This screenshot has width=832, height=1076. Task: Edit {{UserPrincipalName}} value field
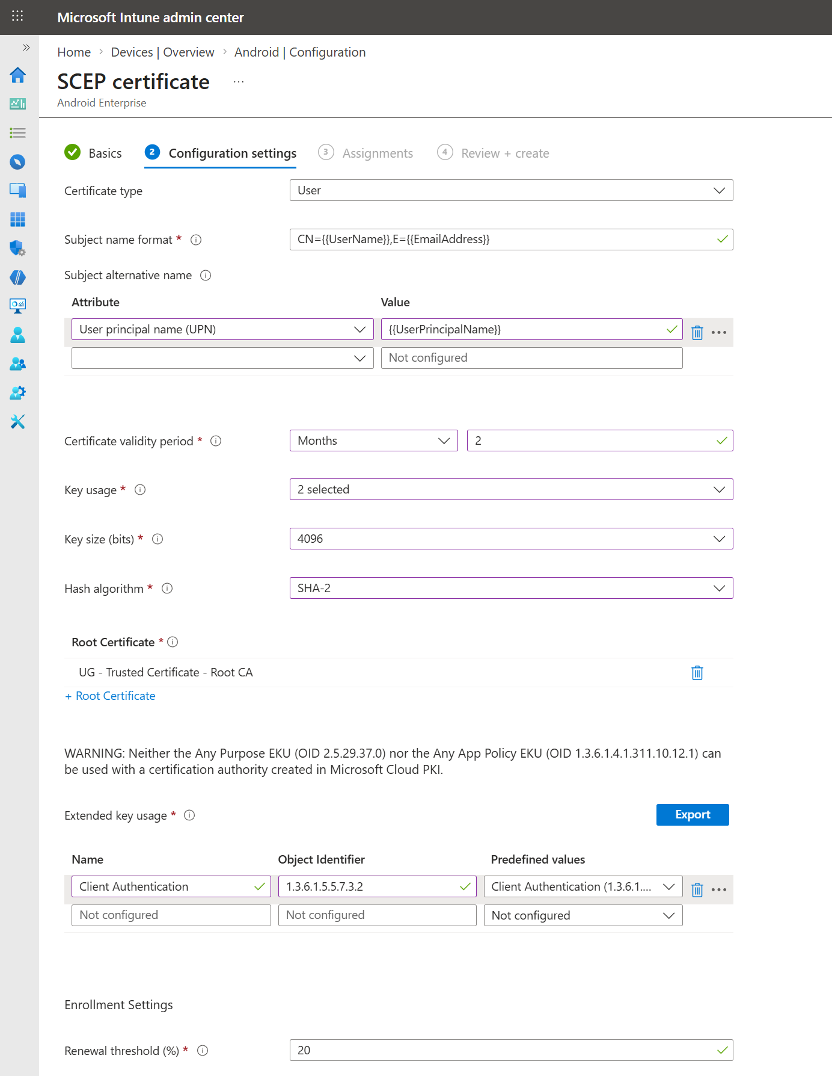(x=531, y=329)
